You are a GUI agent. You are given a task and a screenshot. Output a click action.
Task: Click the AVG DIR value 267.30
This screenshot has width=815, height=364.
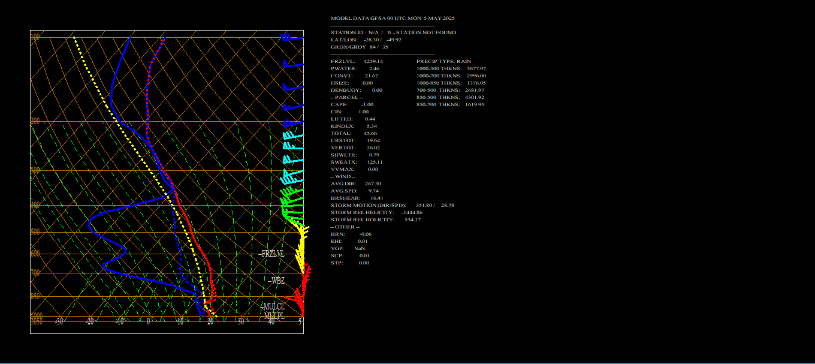[x=373, y=183]
